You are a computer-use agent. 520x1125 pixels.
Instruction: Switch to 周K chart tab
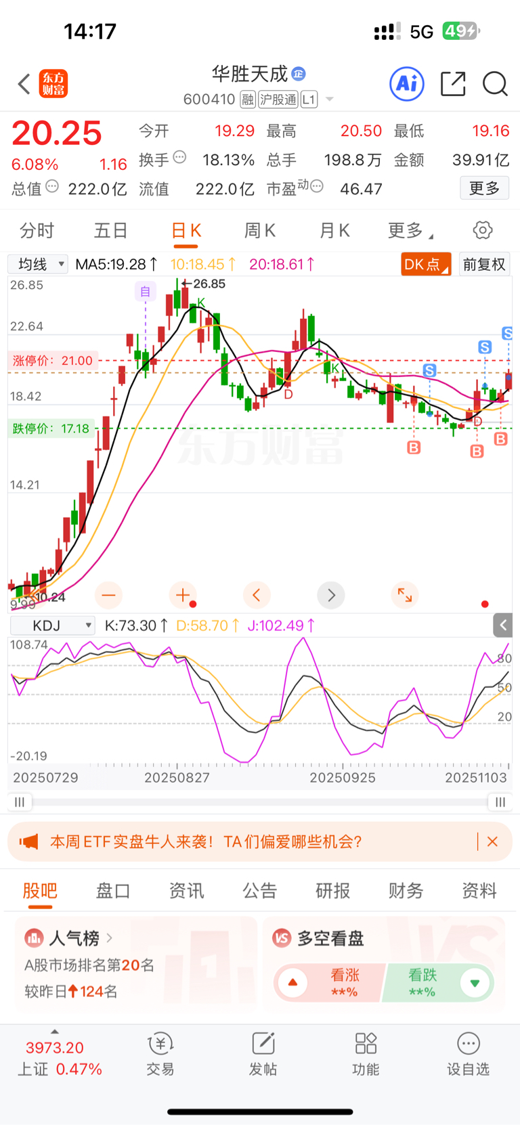click(260, 231)
